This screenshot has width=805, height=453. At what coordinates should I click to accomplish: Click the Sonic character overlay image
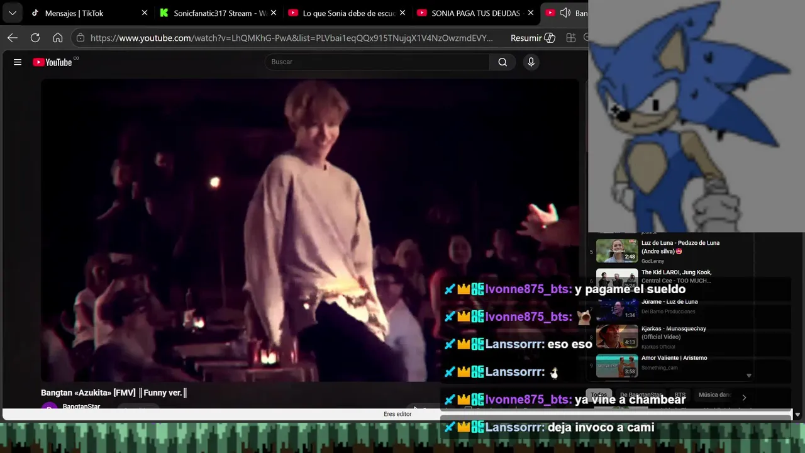[696, 116]
